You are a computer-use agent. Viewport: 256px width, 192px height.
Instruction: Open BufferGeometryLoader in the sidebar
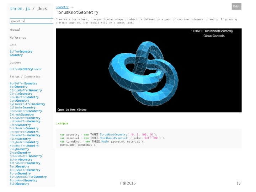point(26,69)
